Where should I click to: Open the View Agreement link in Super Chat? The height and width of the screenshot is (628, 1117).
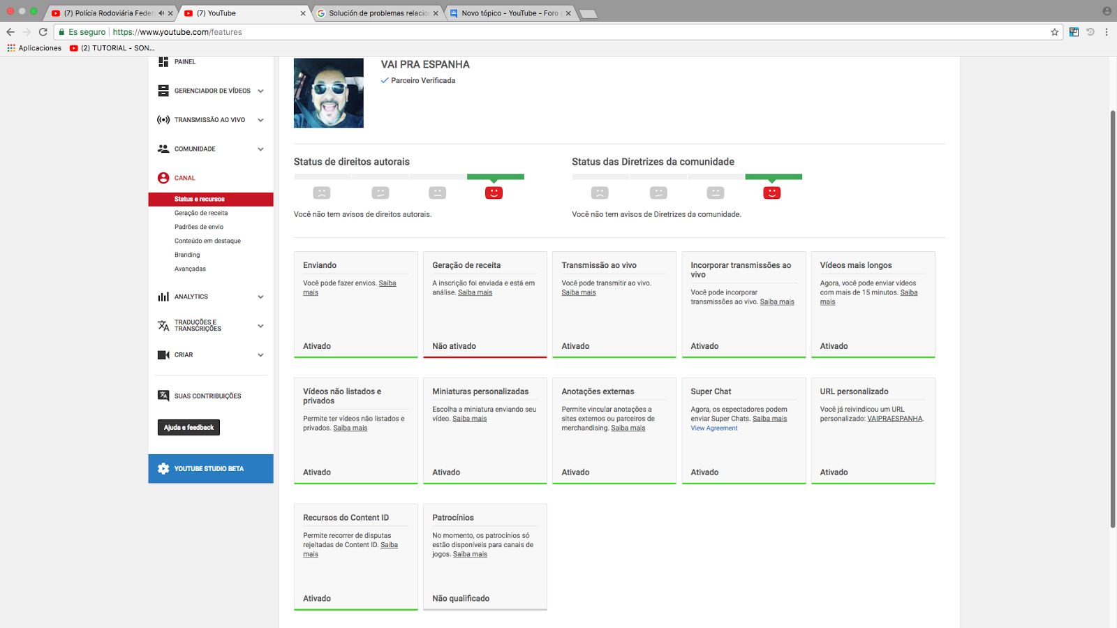coord(714,428)
